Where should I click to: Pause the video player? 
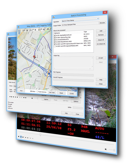point(21,137)
